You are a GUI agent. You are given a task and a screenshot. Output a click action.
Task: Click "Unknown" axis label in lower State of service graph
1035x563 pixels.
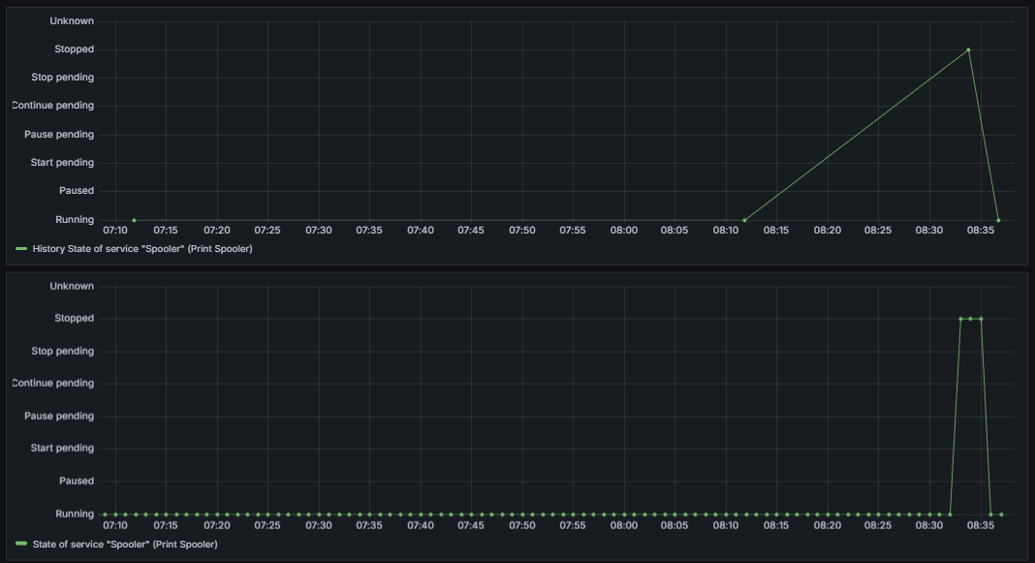(72, 287)
